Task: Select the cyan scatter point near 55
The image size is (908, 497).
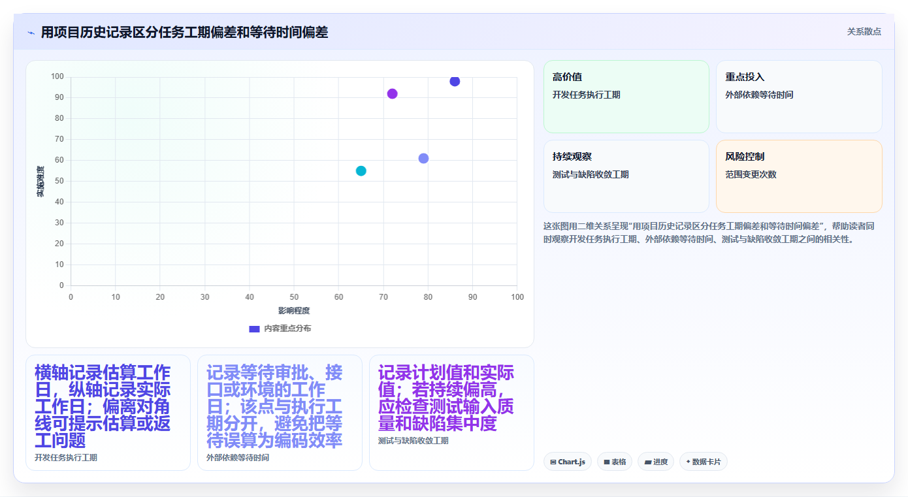Action: click(x=361, y=170)
